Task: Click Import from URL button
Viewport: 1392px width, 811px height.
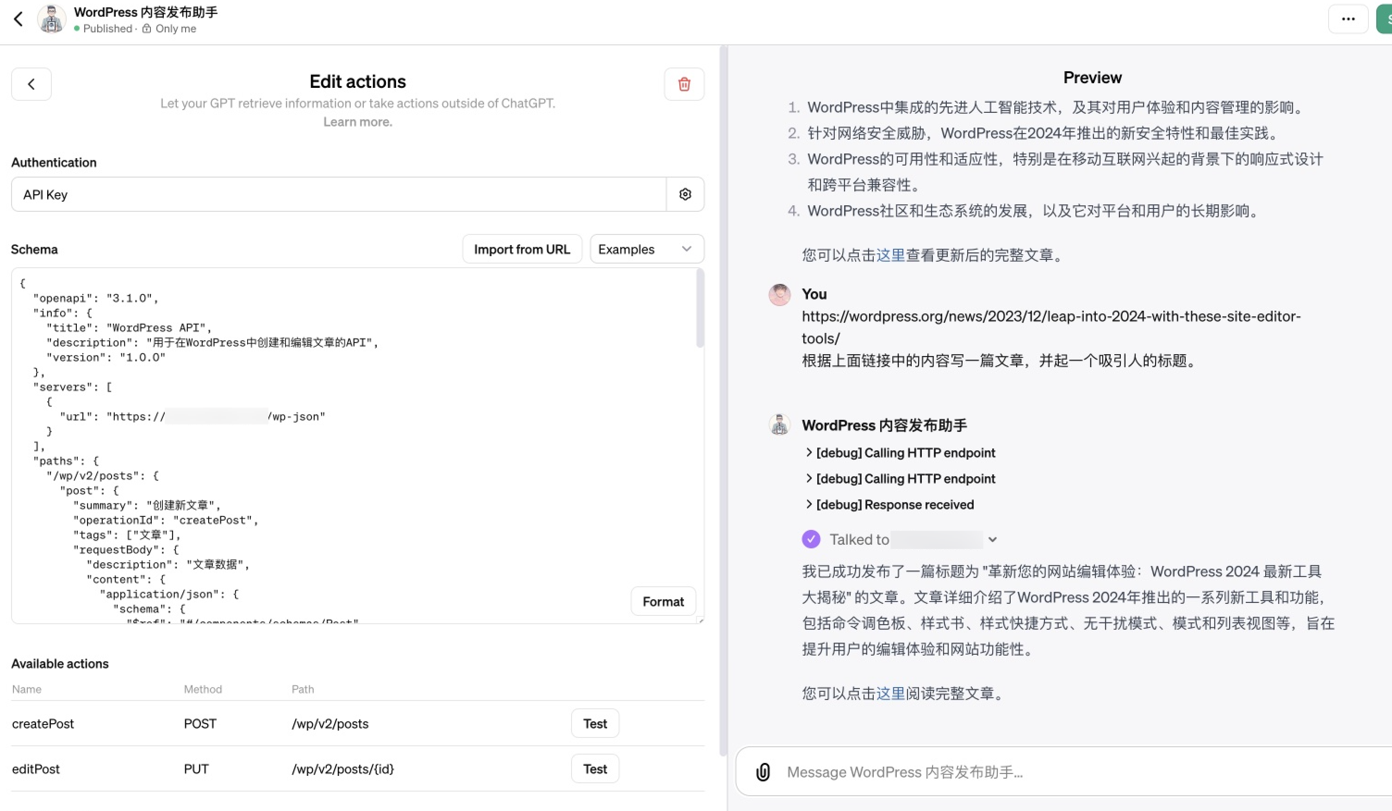Action: click(522, 249)
